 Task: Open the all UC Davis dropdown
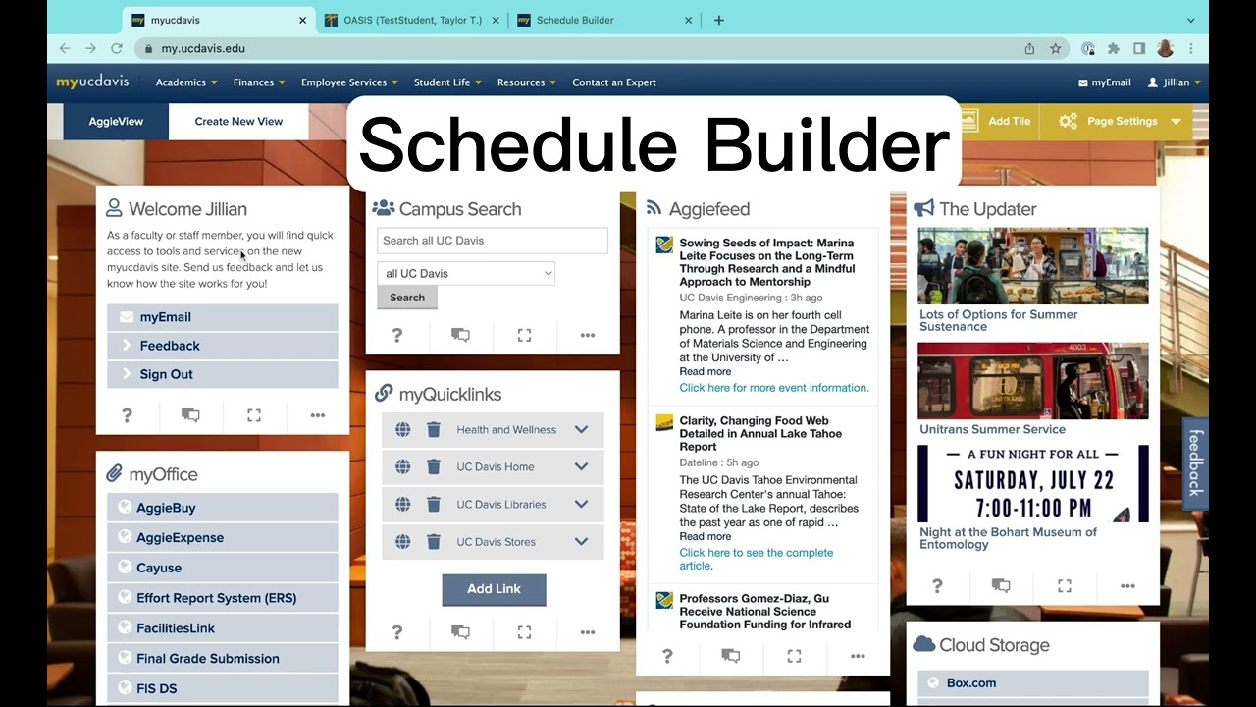coord(466,274)
